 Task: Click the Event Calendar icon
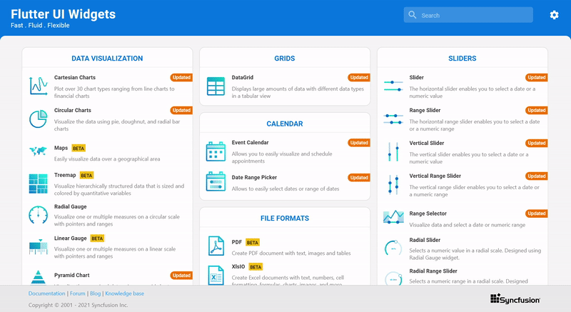[216, 151]
